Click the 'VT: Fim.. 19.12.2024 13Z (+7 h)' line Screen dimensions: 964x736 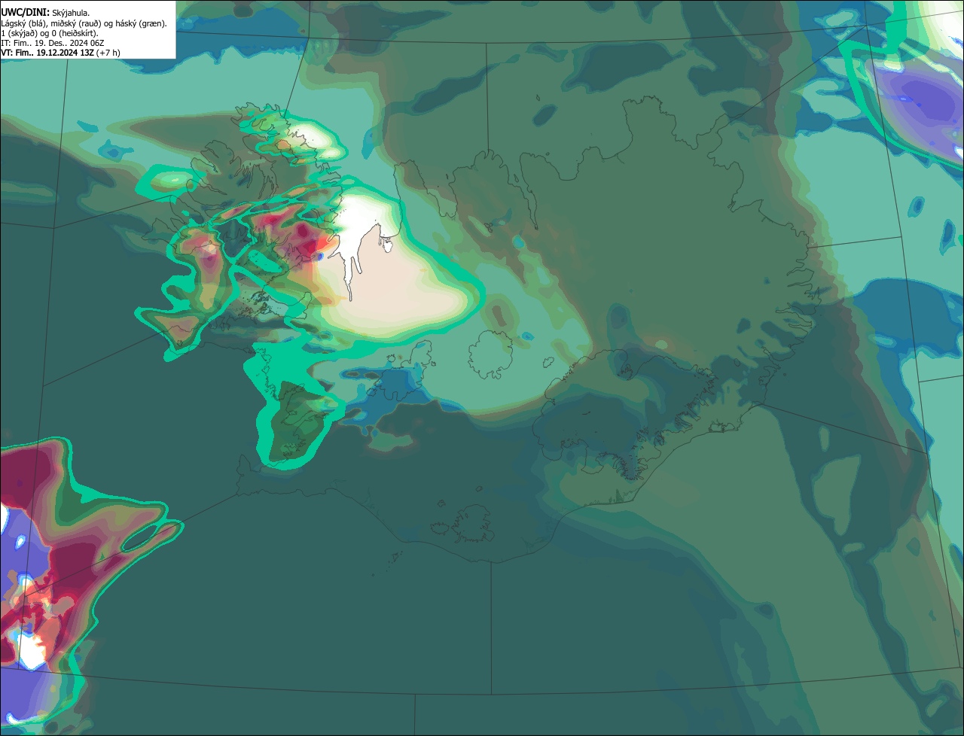60,53
